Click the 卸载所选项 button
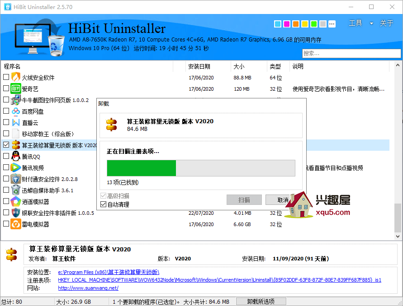 [261, 301]
